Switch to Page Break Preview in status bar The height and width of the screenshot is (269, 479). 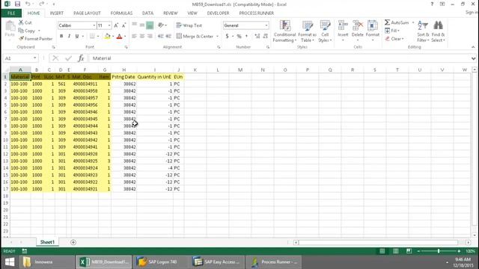click(x=409, y=251)
